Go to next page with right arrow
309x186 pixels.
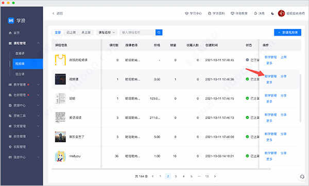click(215, 176)
